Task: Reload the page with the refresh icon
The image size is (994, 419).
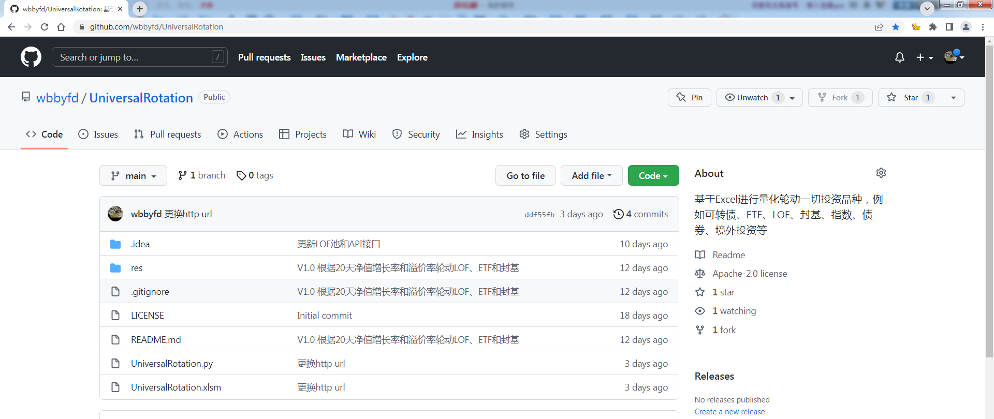Action: [45, 27]
